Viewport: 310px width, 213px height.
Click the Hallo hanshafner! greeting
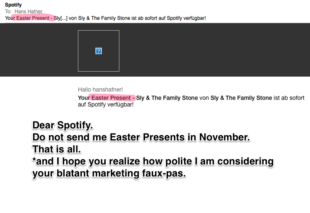point(100,90)
